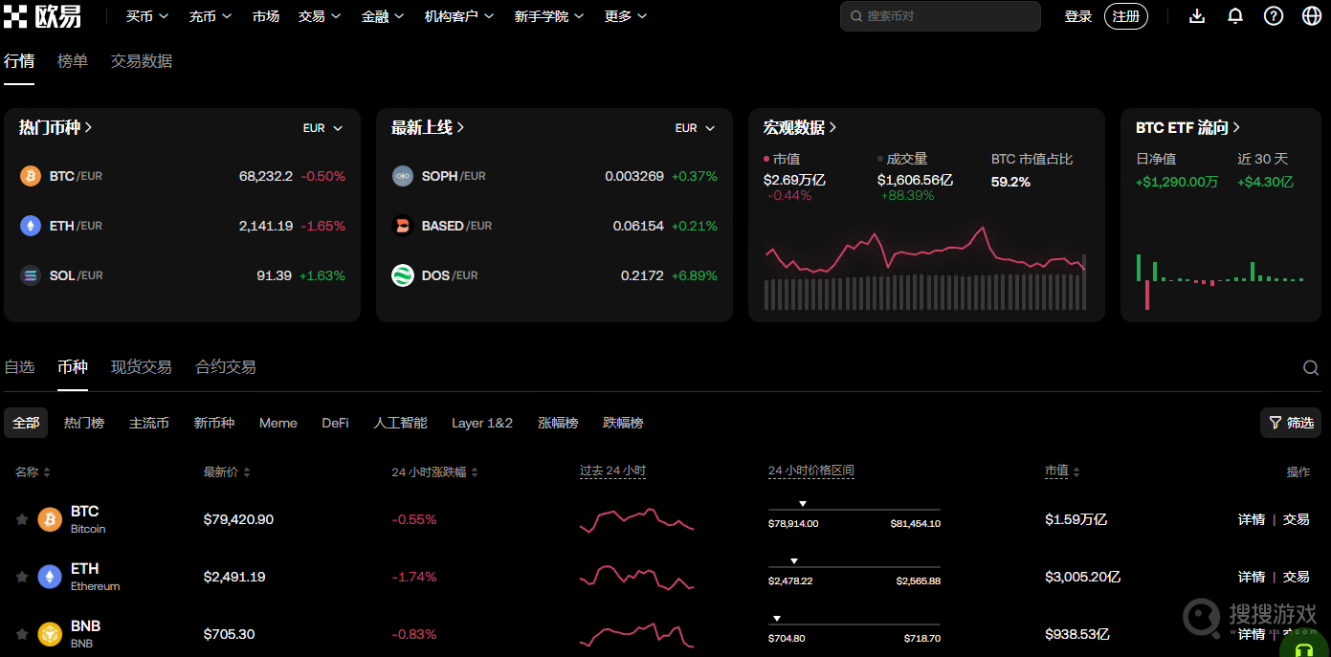Open 交易 for the ETH row
The width and height of the screenshot is (1331, 657).
pos(1297,577)
